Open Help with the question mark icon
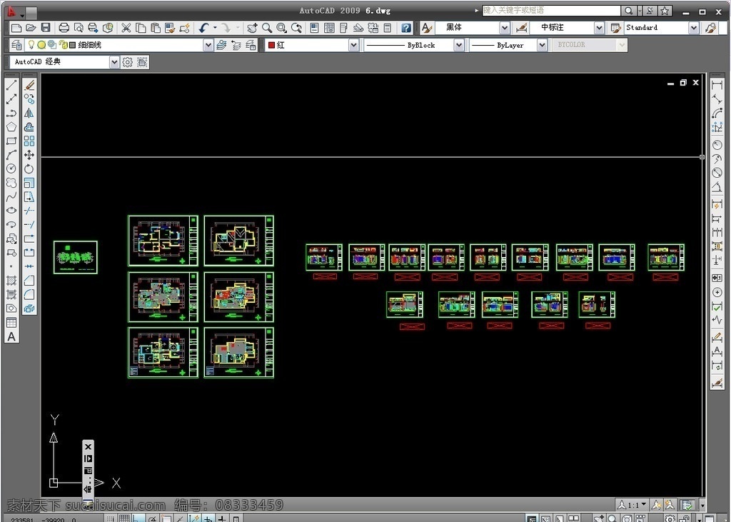The image size is (731, 522). tap(406, 28)
